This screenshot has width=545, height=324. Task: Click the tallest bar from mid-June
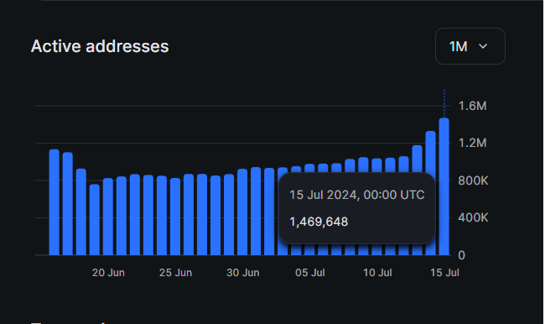(x=54, y=202)
